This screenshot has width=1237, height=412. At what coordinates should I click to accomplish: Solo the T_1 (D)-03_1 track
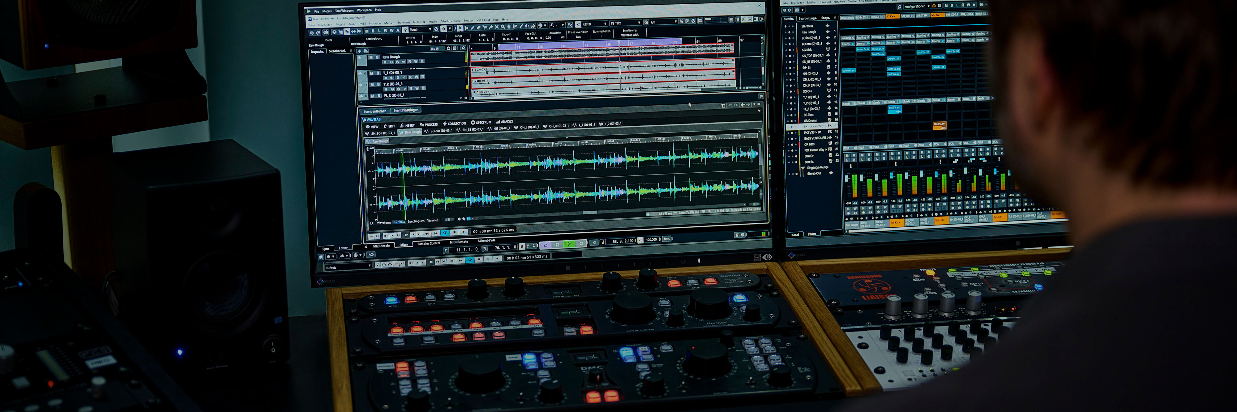(378, 73)
